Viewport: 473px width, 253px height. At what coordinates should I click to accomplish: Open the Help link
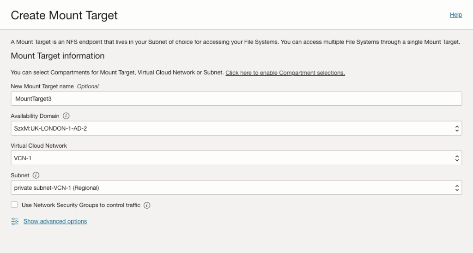click(456, 15)
